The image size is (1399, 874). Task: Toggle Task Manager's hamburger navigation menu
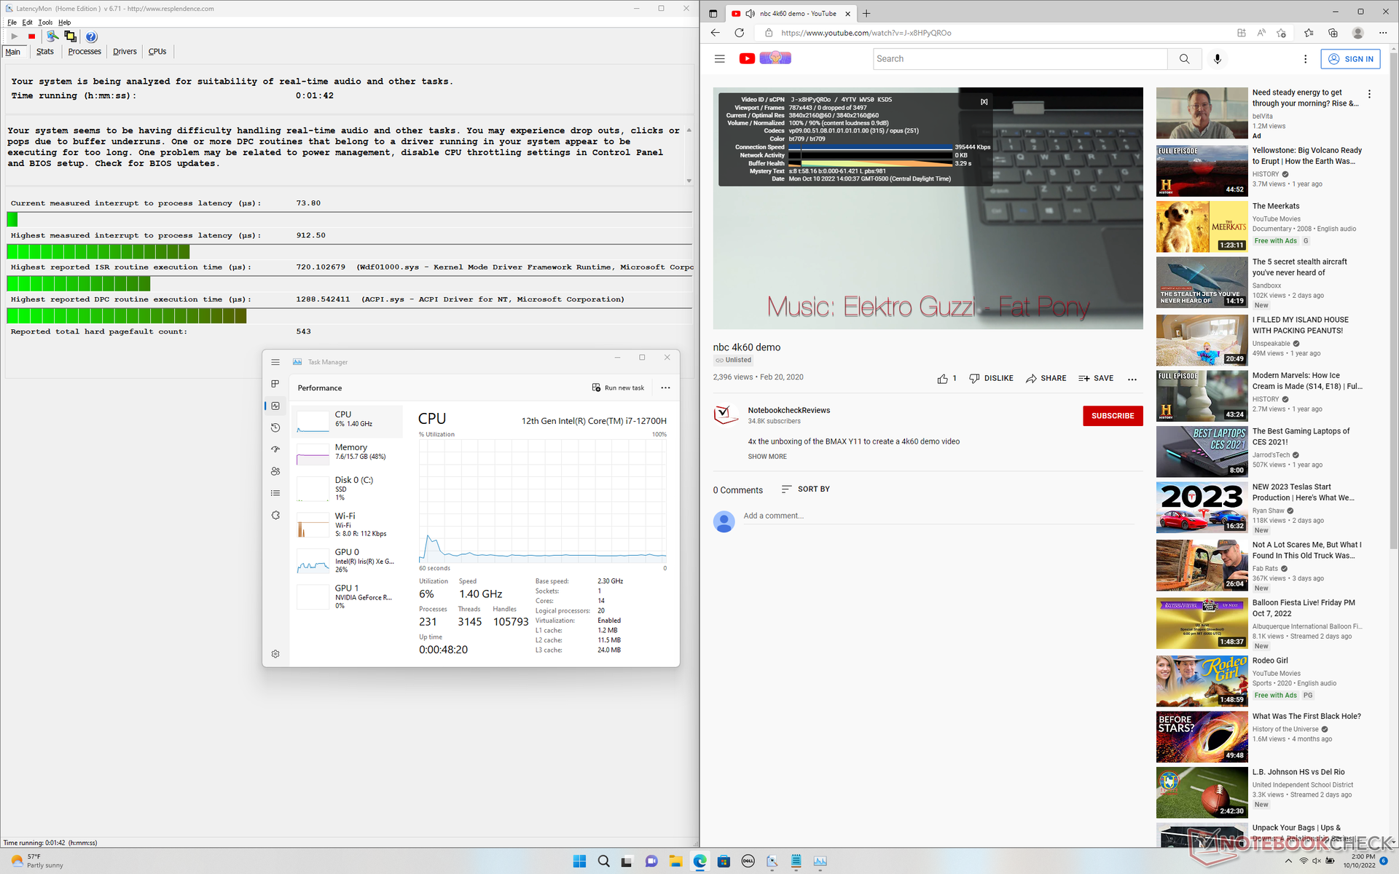click(x=275, y=362)
